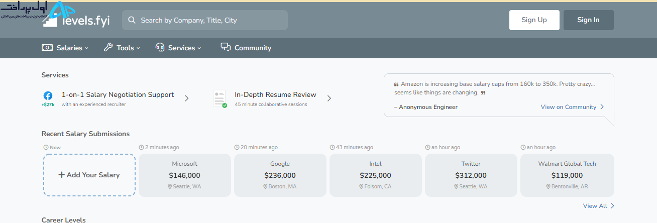Click the Salaries money icon
657x223 pixels.
(47, 48)
